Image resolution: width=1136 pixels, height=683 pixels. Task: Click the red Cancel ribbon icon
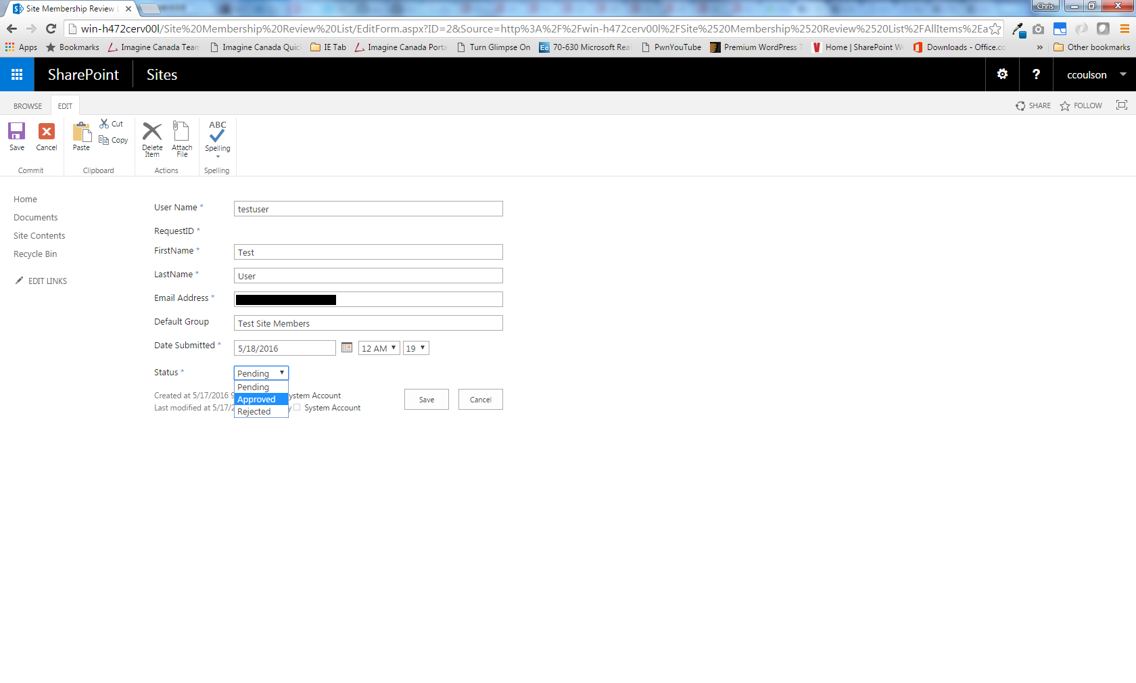coord(47,131)
